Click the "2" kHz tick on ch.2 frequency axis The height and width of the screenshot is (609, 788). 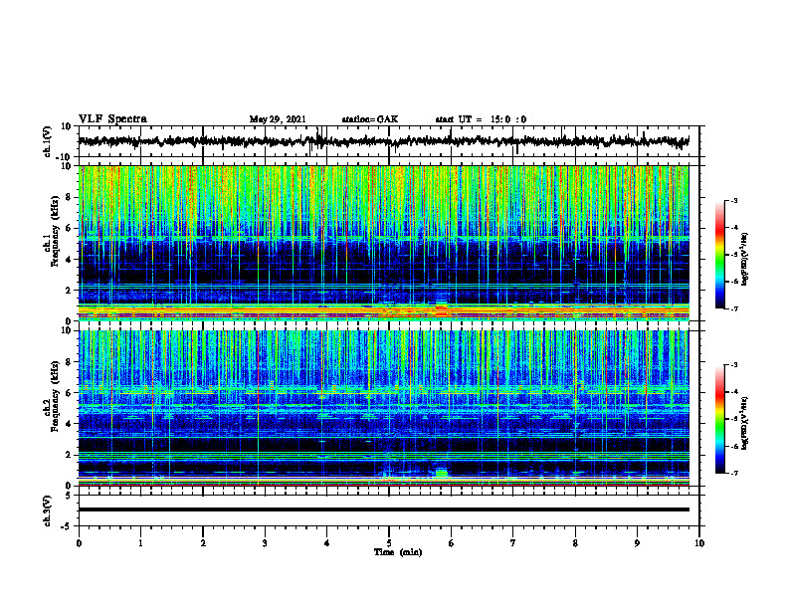[x=69, y=455]
